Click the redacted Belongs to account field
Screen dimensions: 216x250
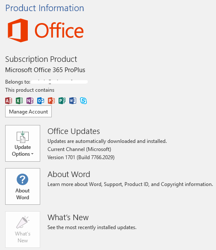(59, 82)
